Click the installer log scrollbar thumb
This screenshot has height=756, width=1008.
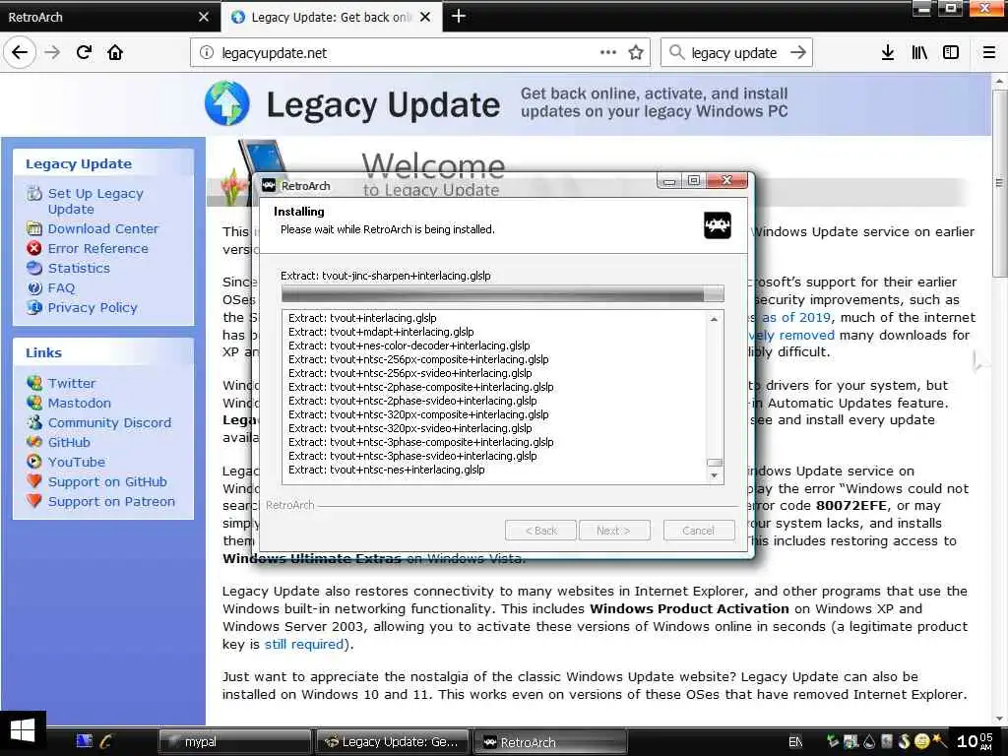click(x=714, y=463)
